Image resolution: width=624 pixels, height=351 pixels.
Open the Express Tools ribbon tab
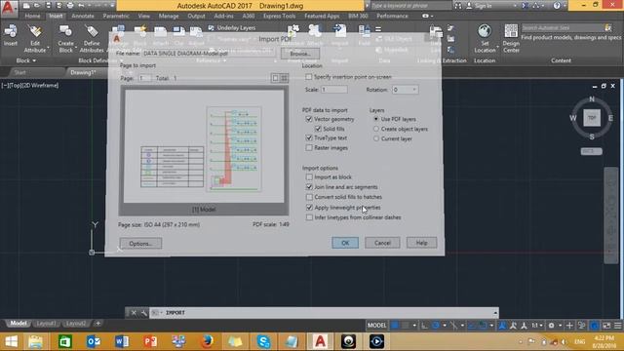click(x=279, y=16)
